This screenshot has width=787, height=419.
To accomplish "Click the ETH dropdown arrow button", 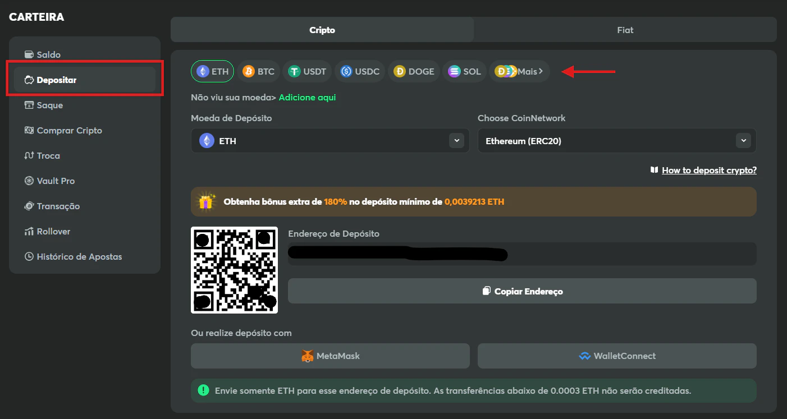I will point(456,140).
